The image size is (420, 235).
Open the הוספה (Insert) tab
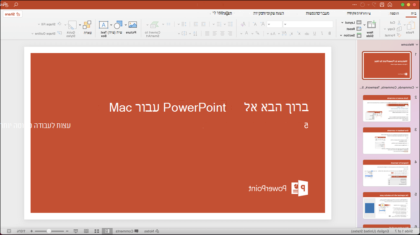pos(394,13)
